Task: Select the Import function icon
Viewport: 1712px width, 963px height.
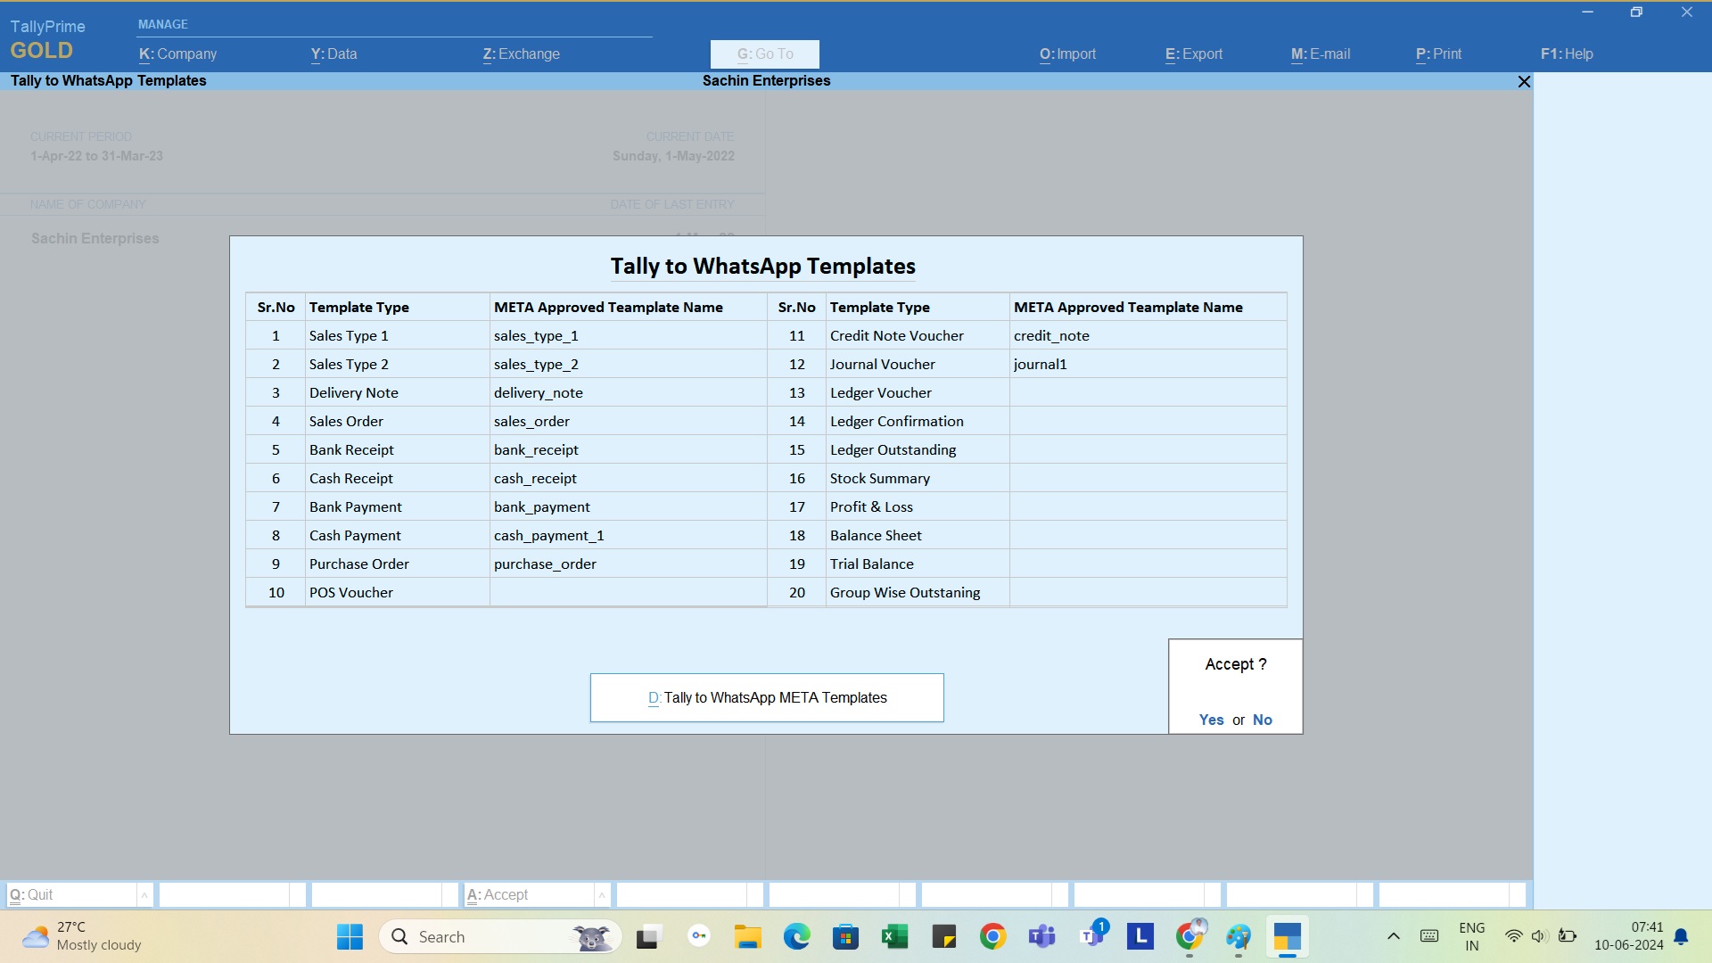Action: click(x=1067, y=53)
